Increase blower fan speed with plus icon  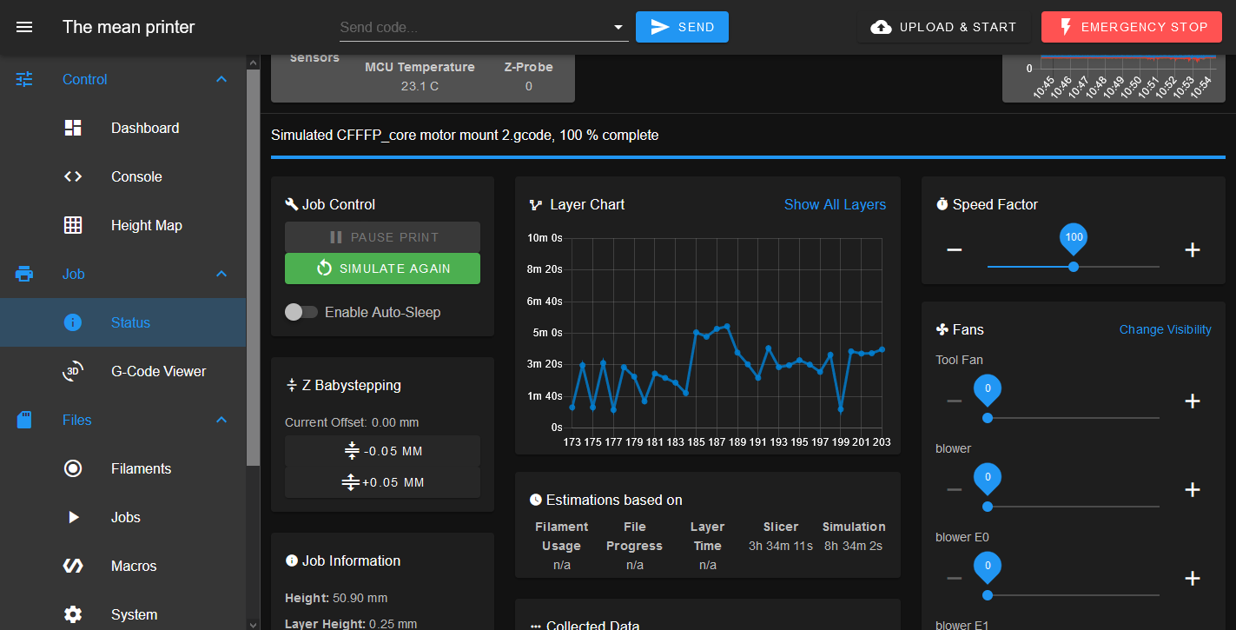(1193, 490)
